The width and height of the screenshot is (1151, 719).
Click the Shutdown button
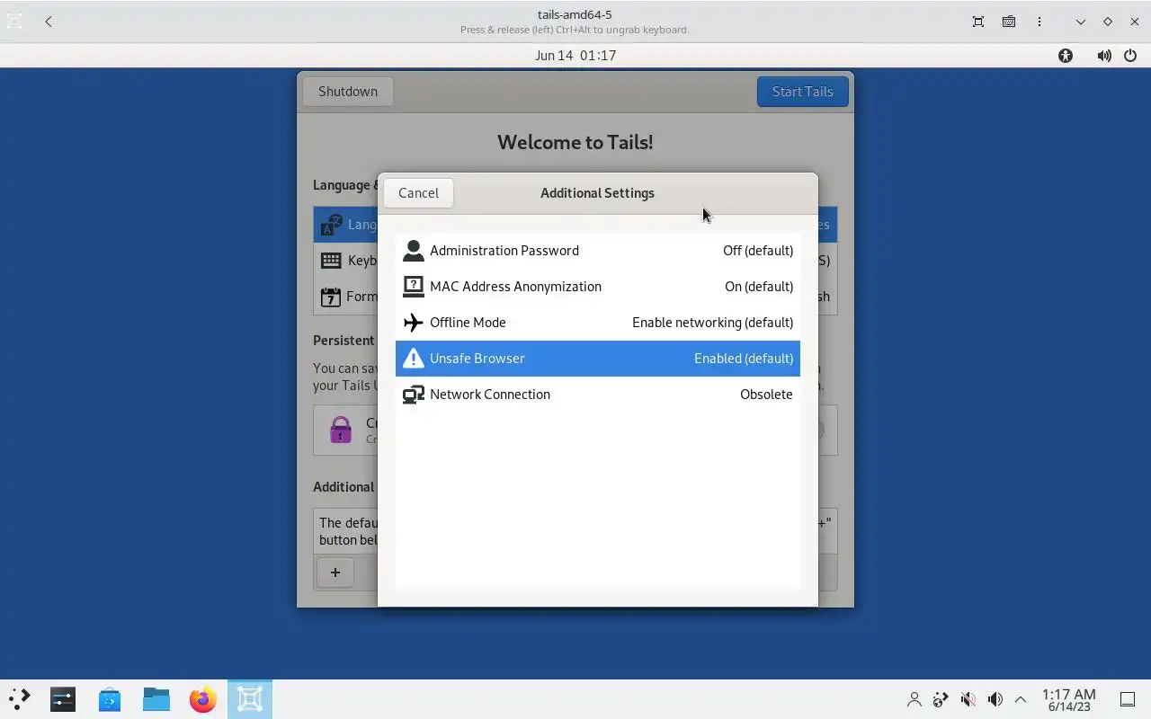pos(348,92)
